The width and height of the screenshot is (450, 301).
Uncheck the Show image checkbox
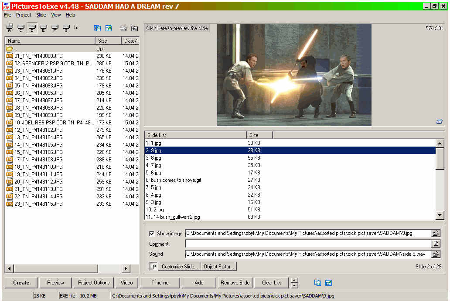coord(152,234)
